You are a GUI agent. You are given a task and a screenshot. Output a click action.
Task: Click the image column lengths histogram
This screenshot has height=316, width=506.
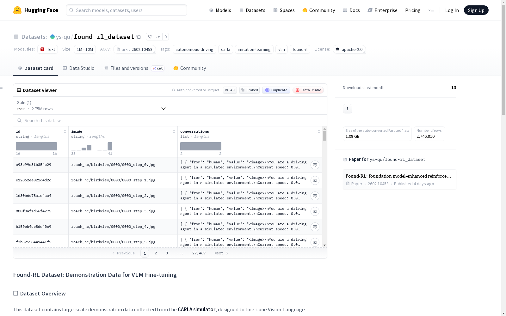(92, 146)
